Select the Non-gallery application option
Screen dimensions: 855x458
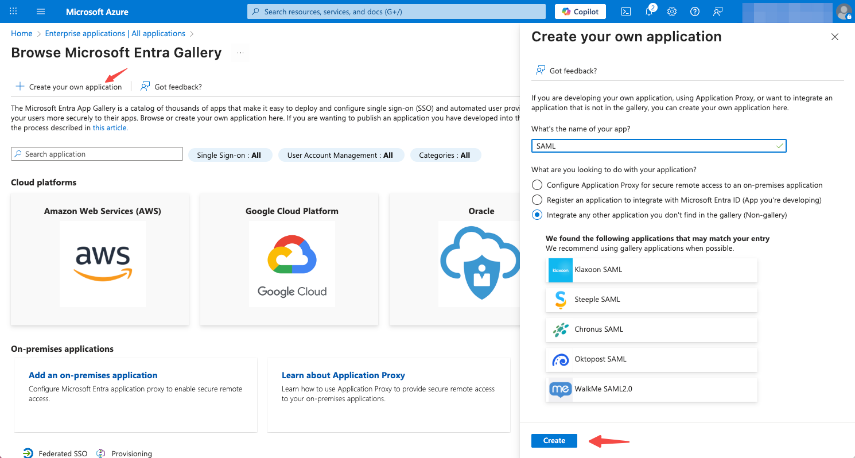[537, 215]
